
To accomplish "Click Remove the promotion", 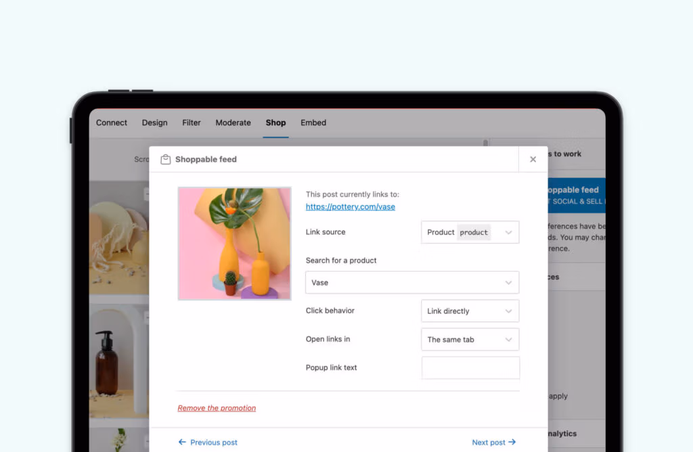I will coord(217,407).
